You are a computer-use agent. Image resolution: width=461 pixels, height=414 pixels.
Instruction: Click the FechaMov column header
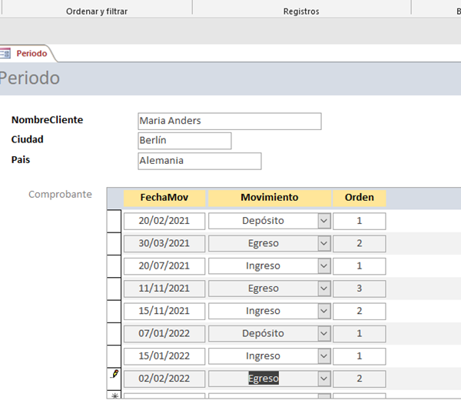164,198
